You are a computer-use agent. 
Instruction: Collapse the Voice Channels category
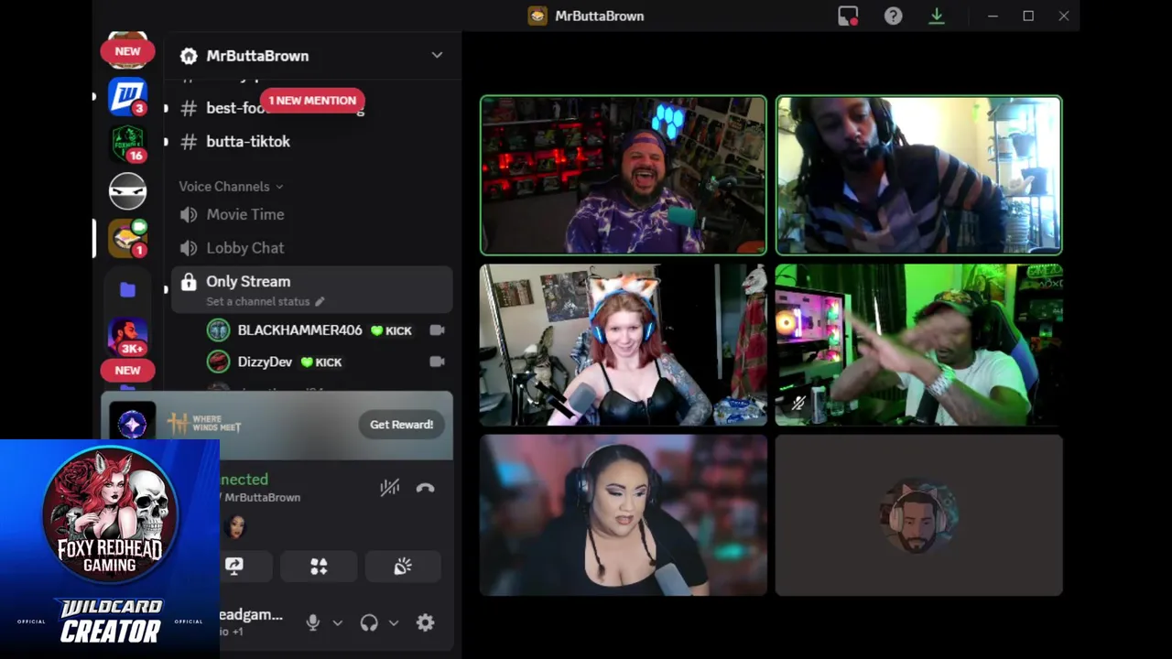(x=231, y=187)
